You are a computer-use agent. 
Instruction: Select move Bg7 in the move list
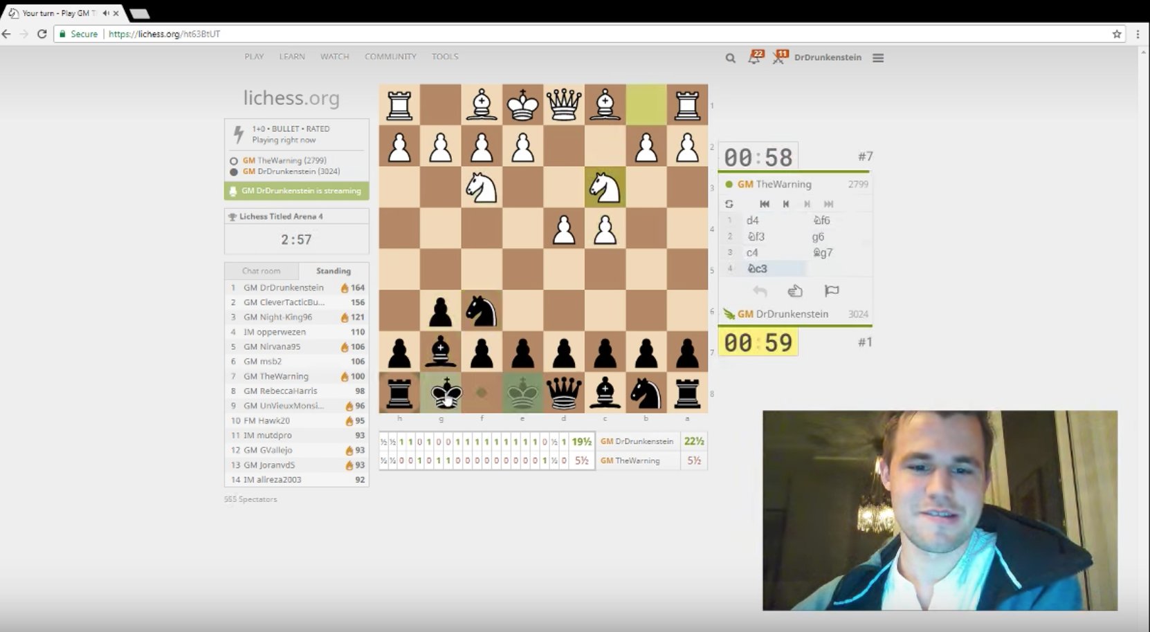823,253
